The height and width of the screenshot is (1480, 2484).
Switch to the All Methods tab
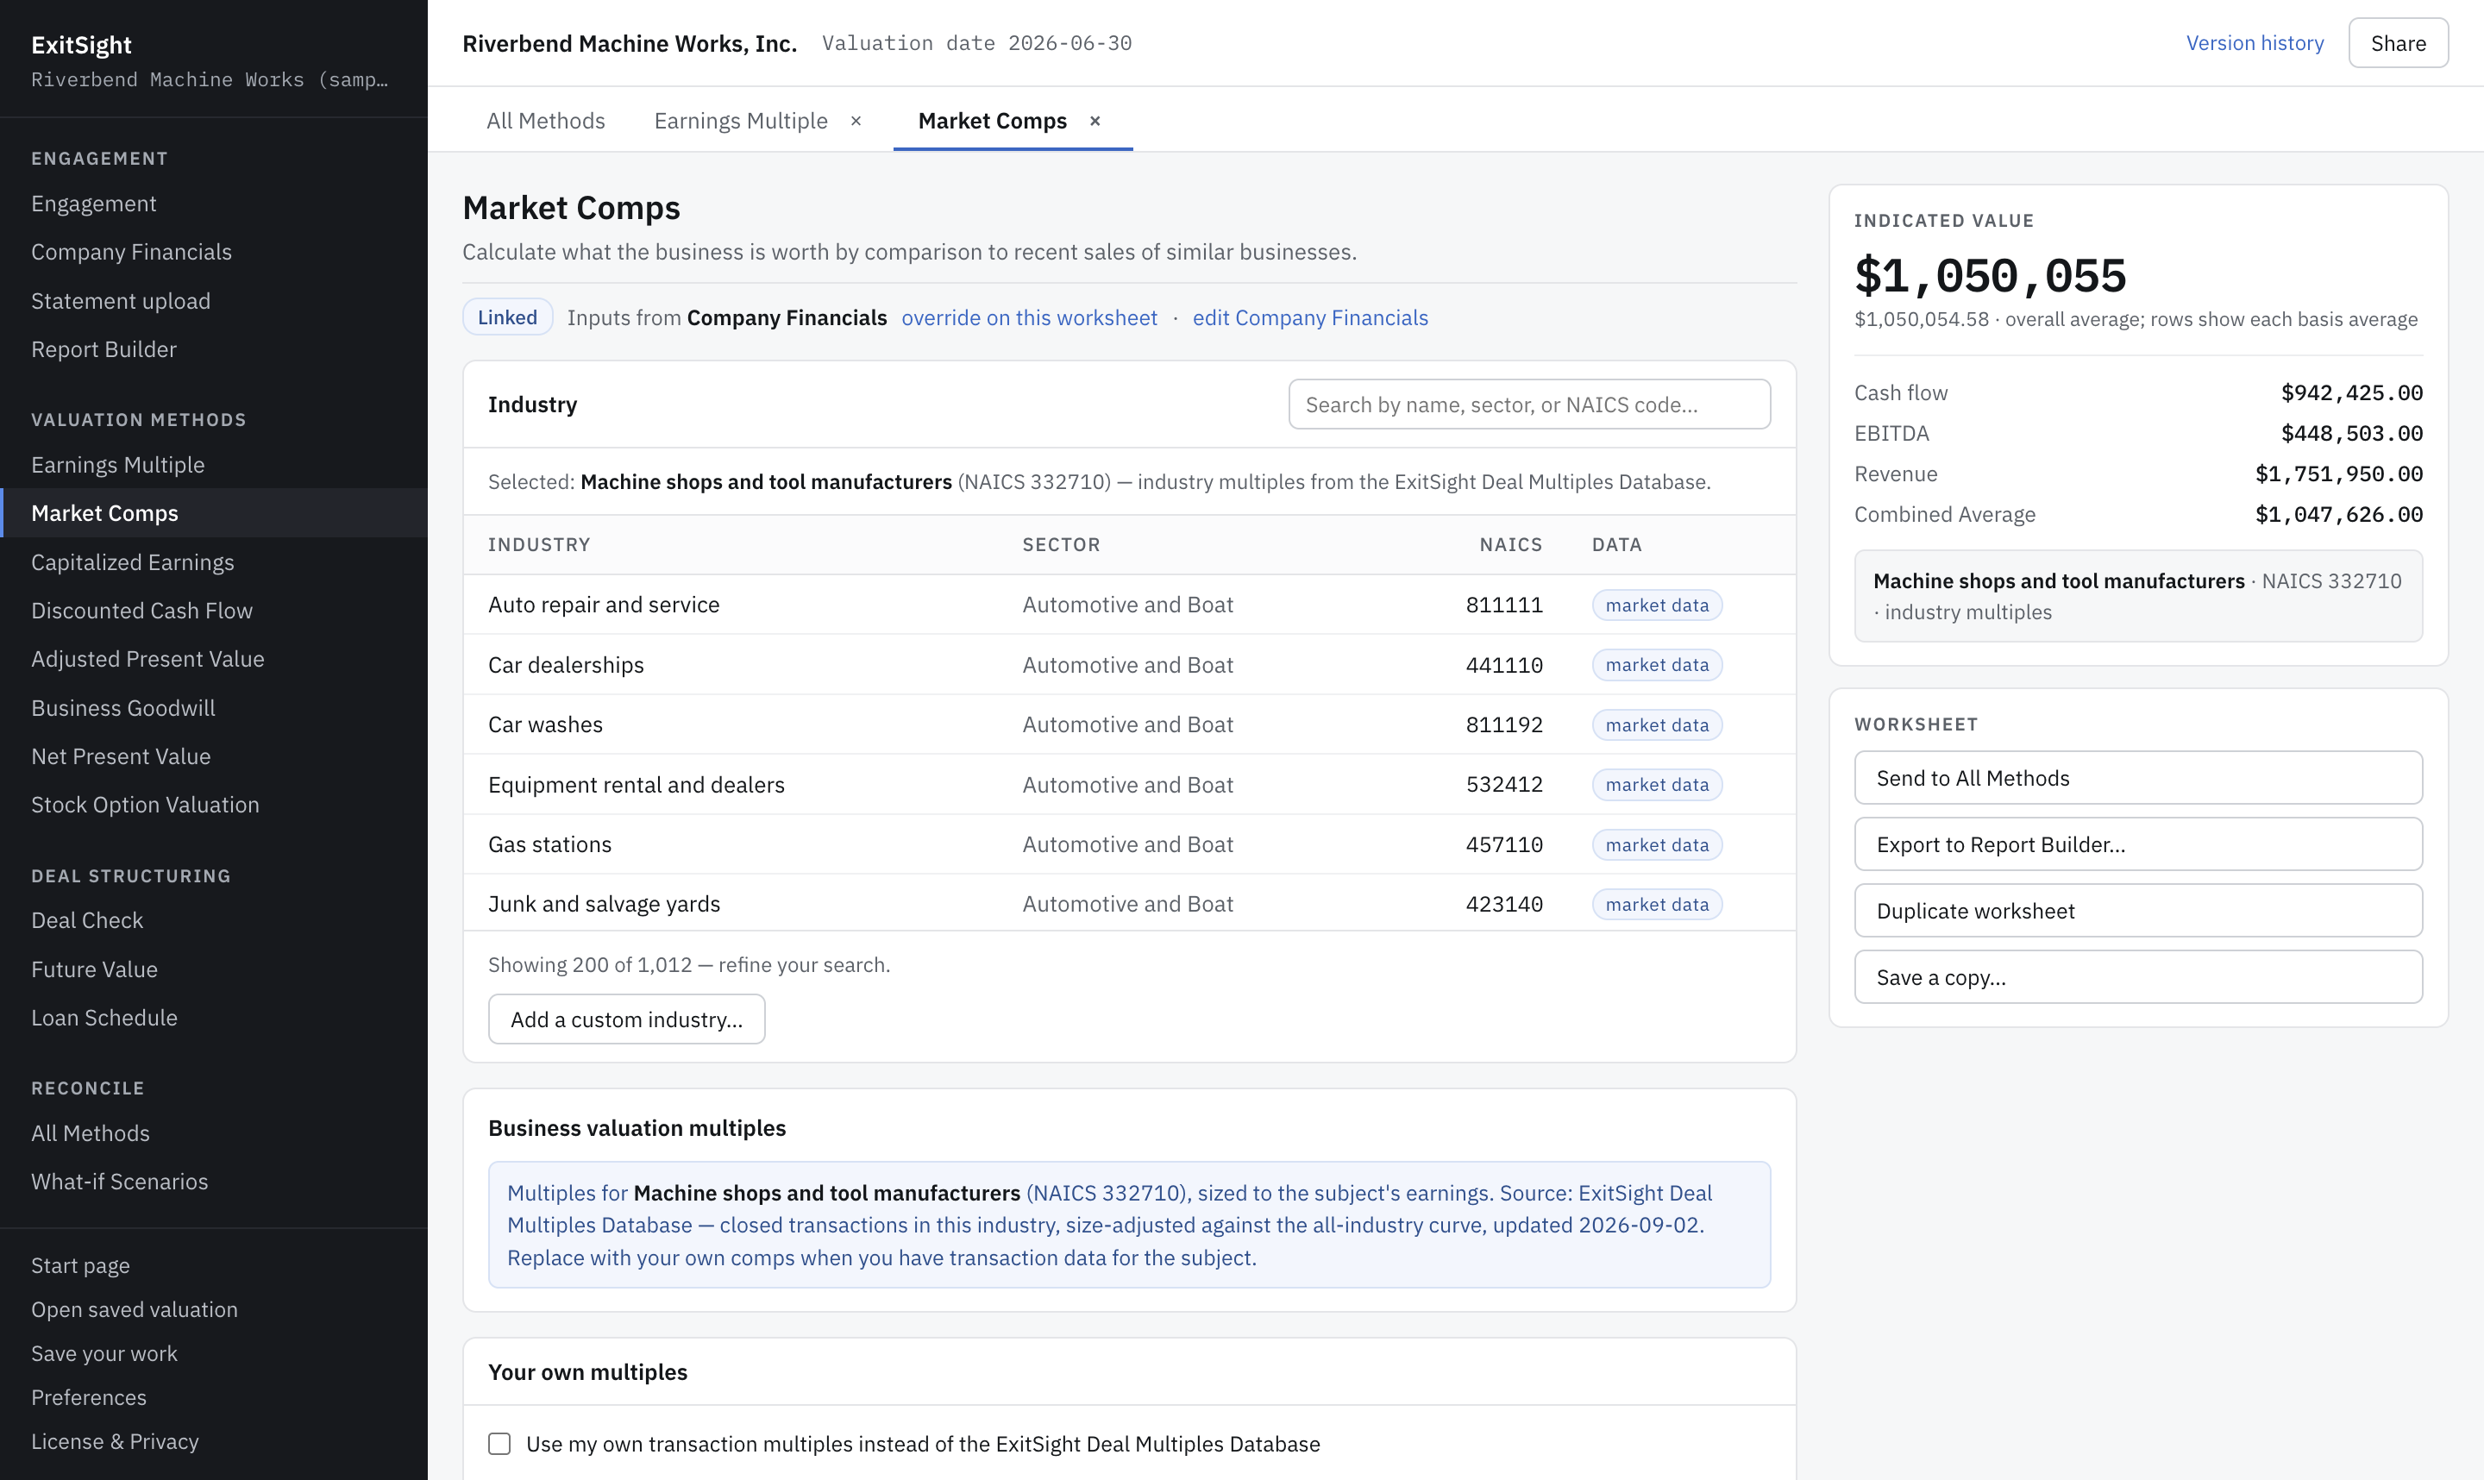point(545,121)
